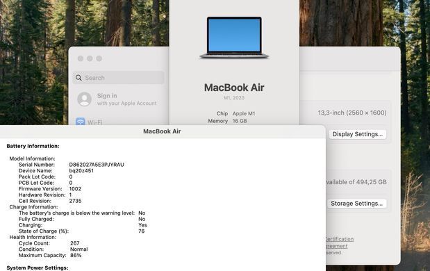
Task: Click the first gray window control in System Settings
Action: [x=81, y=58]
